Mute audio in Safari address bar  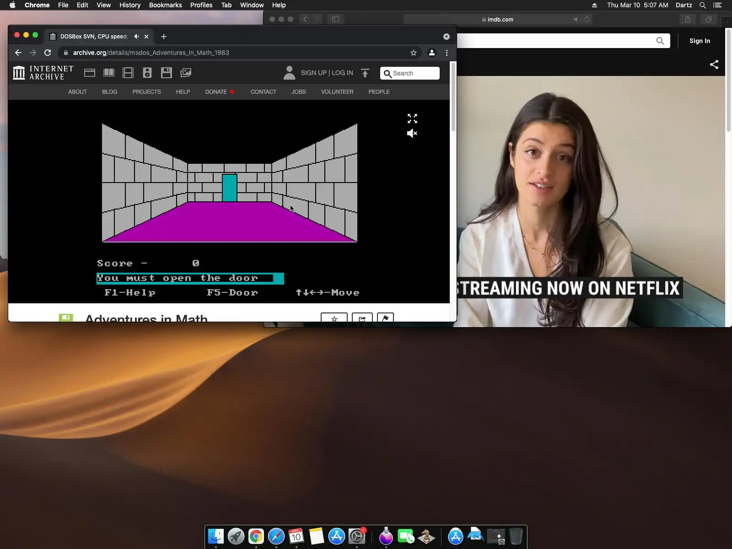576,19
